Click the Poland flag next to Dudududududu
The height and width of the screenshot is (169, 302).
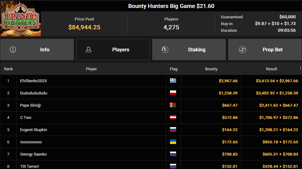pos(173,93)
